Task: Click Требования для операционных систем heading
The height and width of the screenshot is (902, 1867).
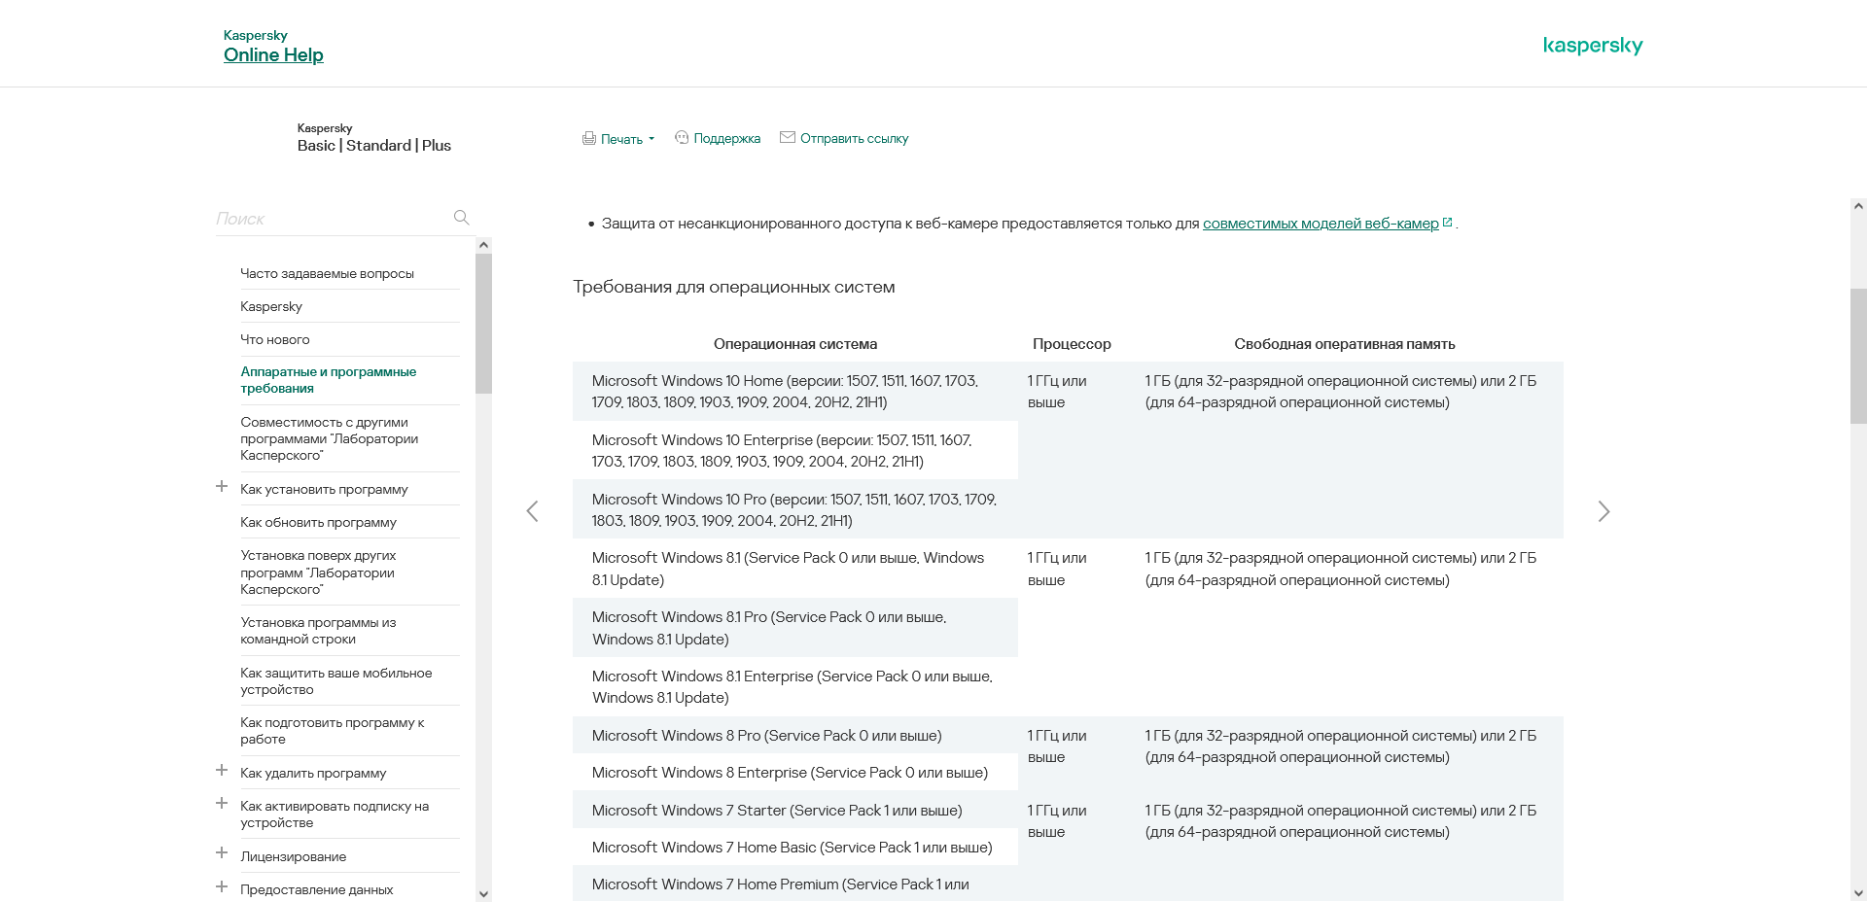Action: 734,288
